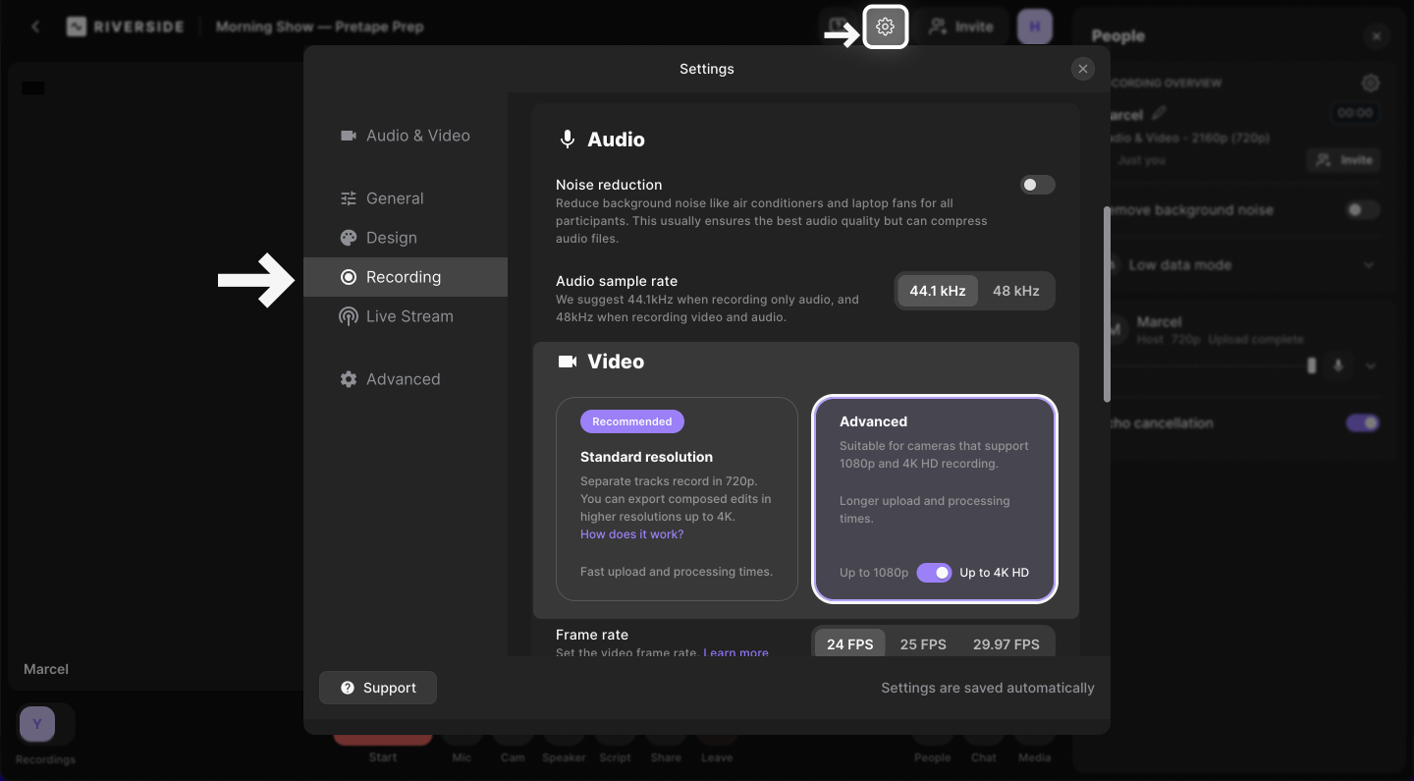Turn off Echo cancellation switch

pyautogui.click(x=1362, y=422)
